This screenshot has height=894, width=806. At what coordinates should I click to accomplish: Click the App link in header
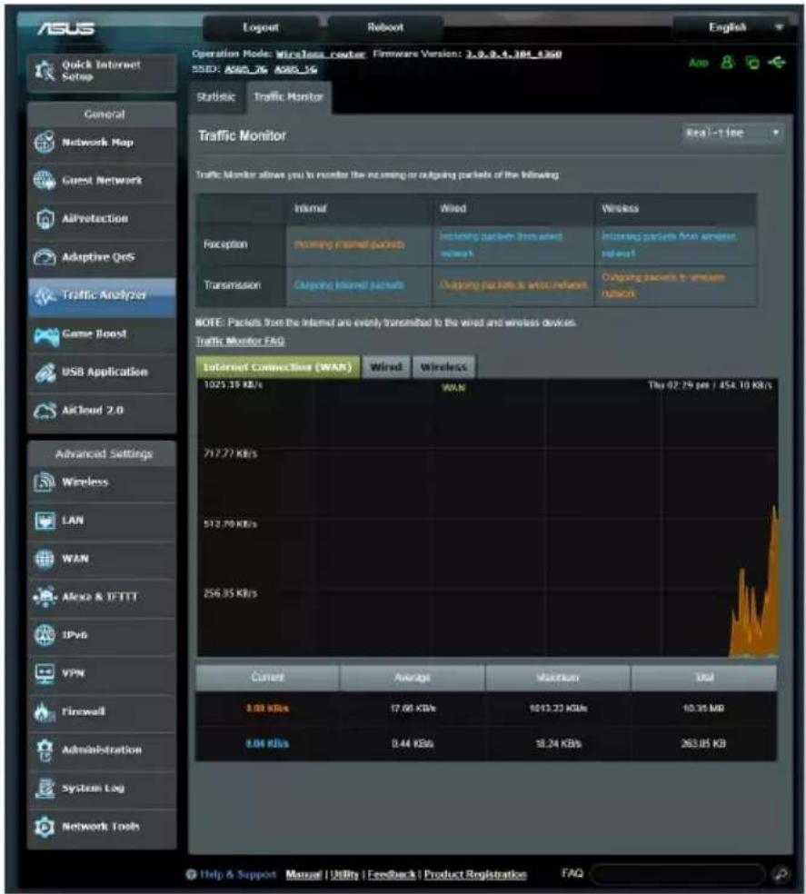(698, 63)
